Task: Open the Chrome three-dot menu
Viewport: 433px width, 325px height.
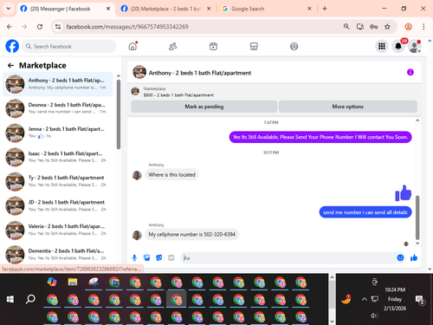Action: (x=423, y=27)
